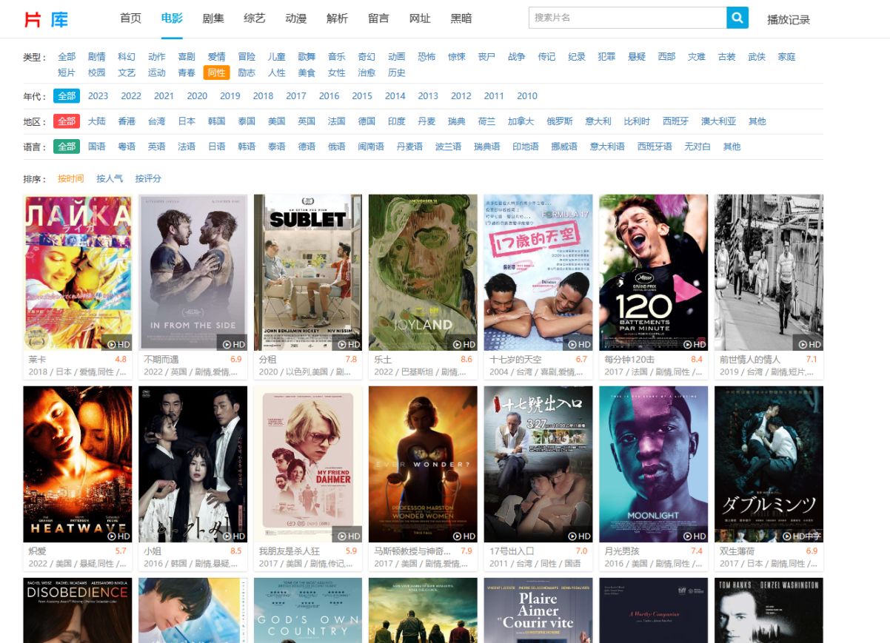Open the 前世情人的情人 black-and-white poster
The height and width of the screenshot is (643, 890).
click(769, 272)
